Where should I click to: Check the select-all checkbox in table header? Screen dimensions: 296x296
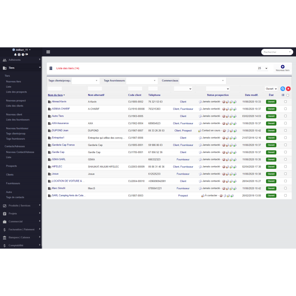pyautogui.click(x=288, y=95)
